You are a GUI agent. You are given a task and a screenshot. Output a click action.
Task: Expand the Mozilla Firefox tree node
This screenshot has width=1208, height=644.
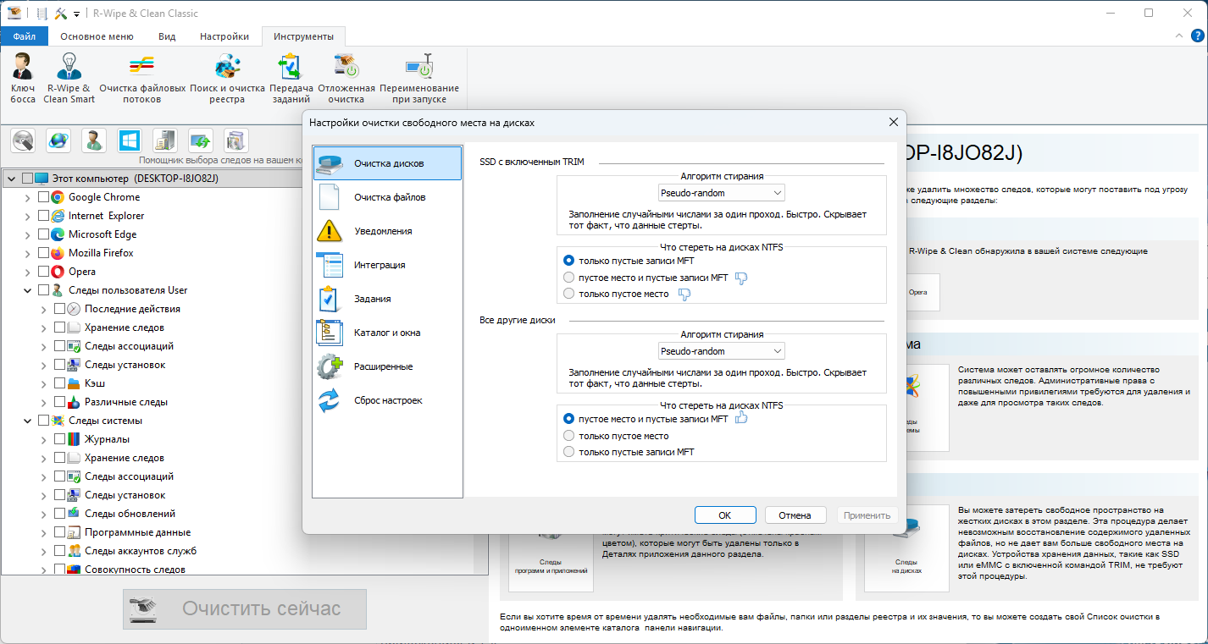click(x=28, y=253)
